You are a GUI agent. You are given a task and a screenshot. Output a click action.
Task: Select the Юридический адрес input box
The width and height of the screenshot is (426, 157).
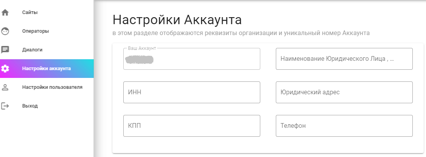pos(344,92)
